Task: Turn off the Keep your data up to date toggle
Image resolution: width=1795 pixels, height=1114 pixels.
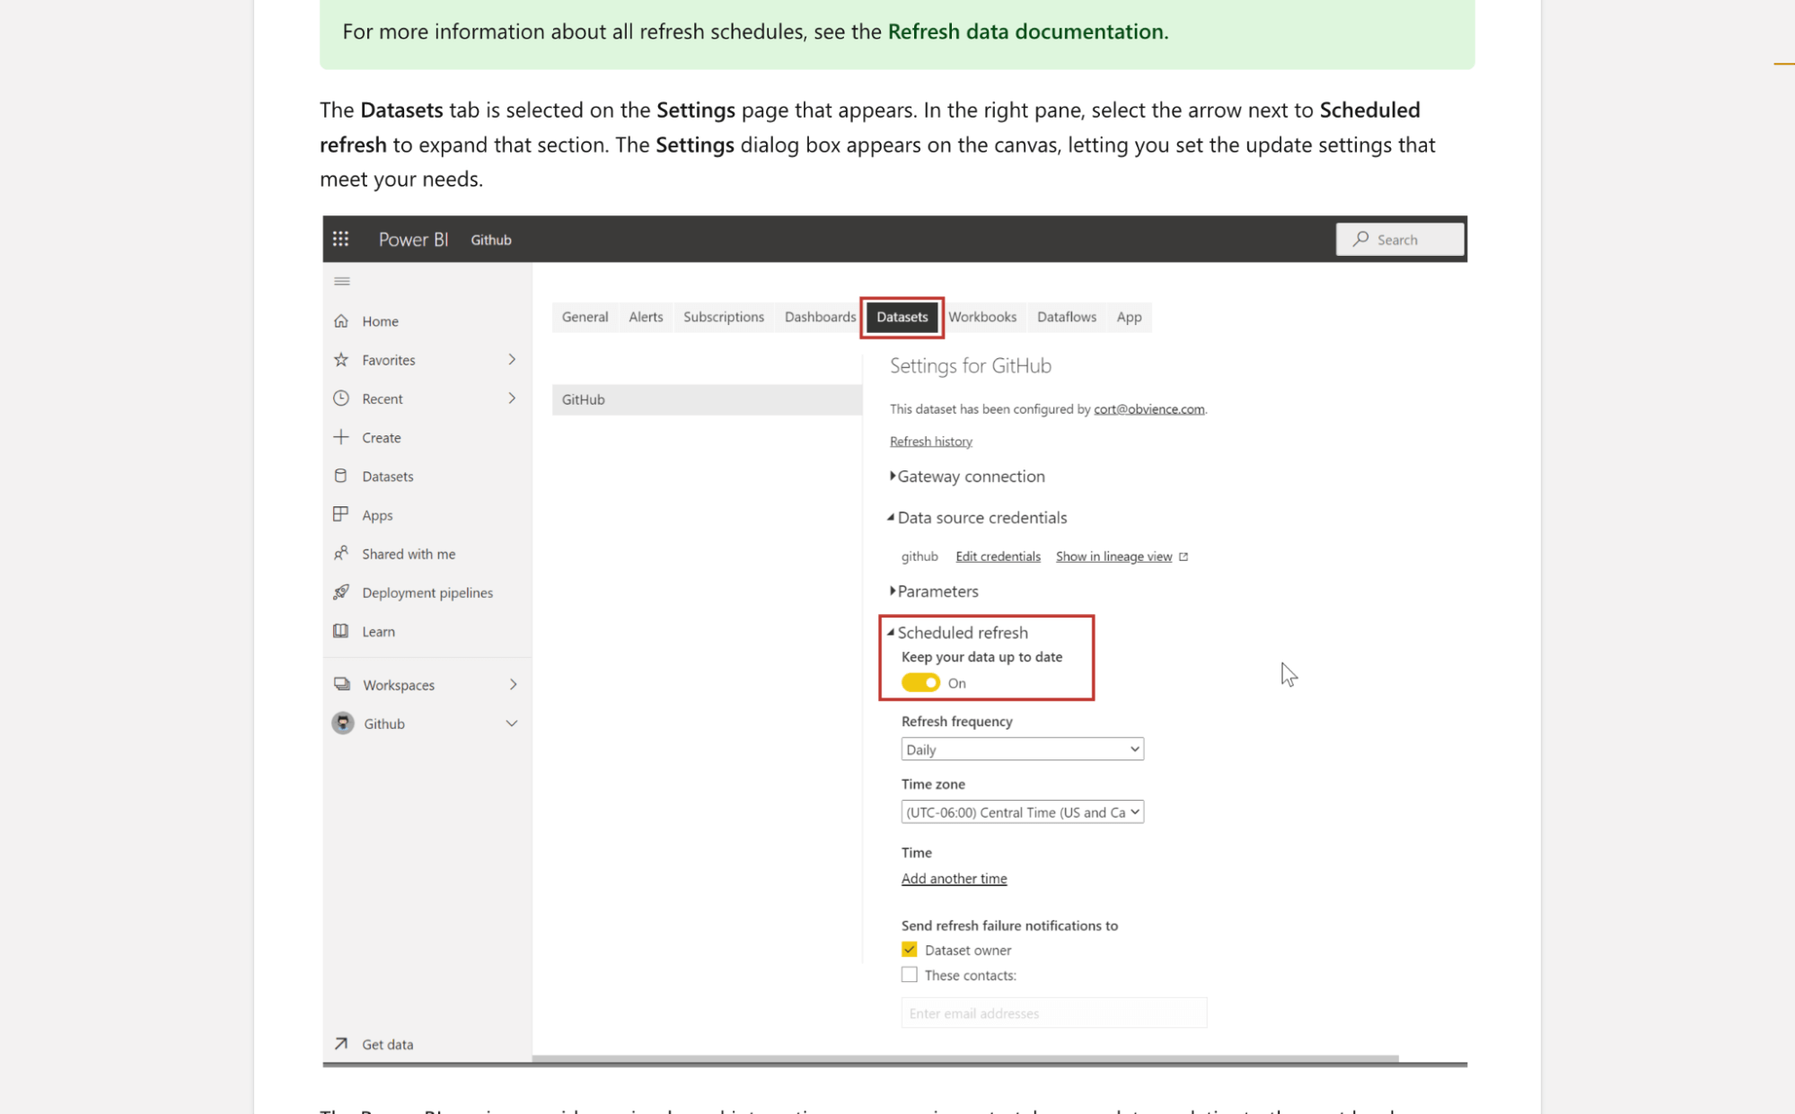Action: tap(920, 682)
